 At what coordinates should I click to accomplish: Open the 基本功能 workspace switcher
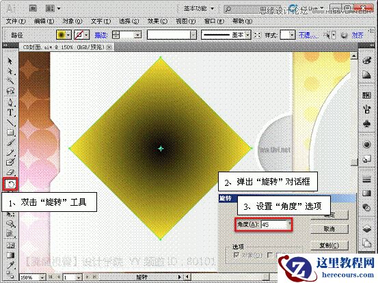(x=199, y=9)
